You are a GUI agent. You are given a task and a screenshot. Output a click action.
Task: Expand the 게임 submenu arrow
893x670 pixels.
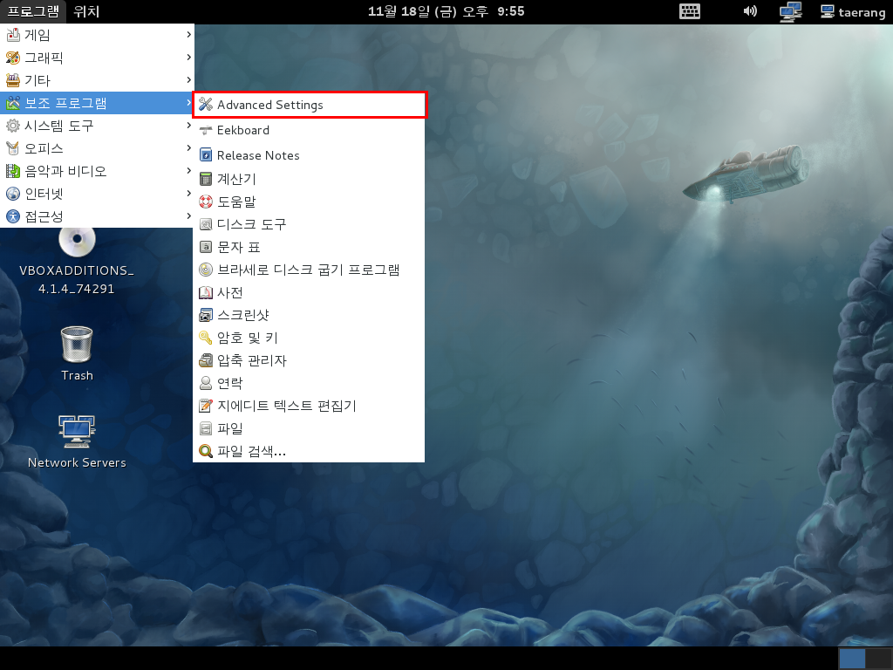188,35
